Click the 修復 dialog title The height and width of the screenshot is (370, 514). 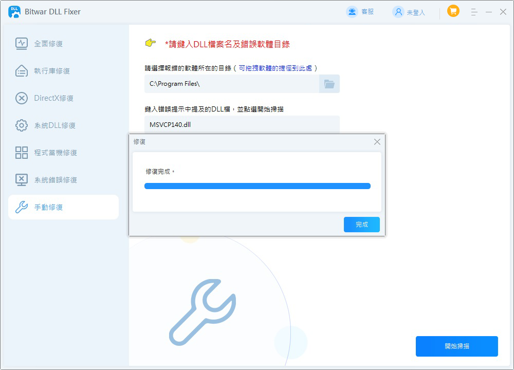(x=139, y=142)
